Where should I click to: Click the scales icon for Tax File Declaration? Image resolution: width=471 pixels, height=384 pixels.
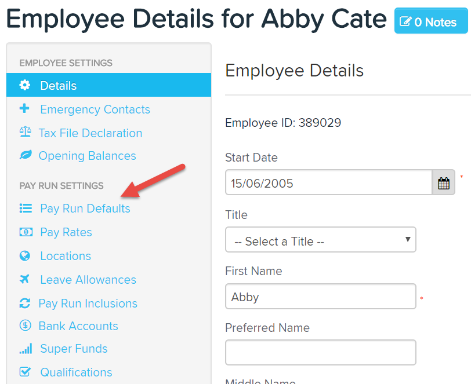click(x=25, y=133)
